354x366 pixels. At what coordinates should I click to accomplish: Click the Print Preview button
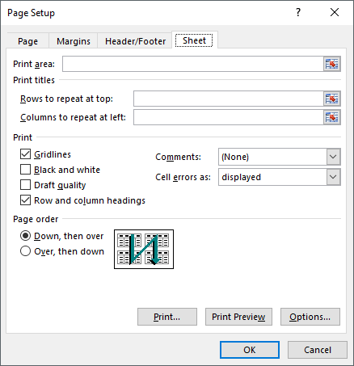click(x=238, y=317)
